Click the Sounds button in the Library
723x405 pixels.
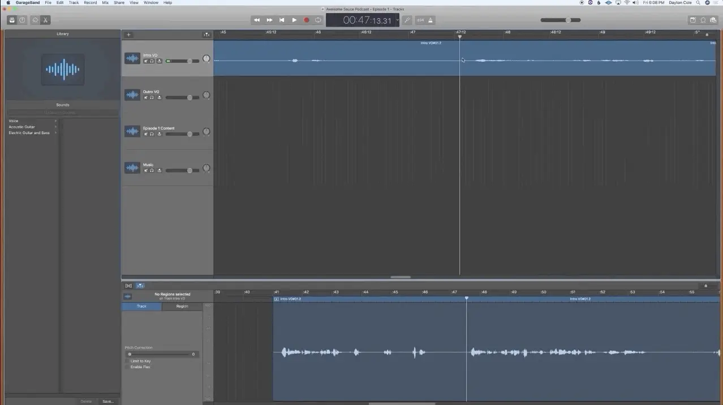coord(62,105)
